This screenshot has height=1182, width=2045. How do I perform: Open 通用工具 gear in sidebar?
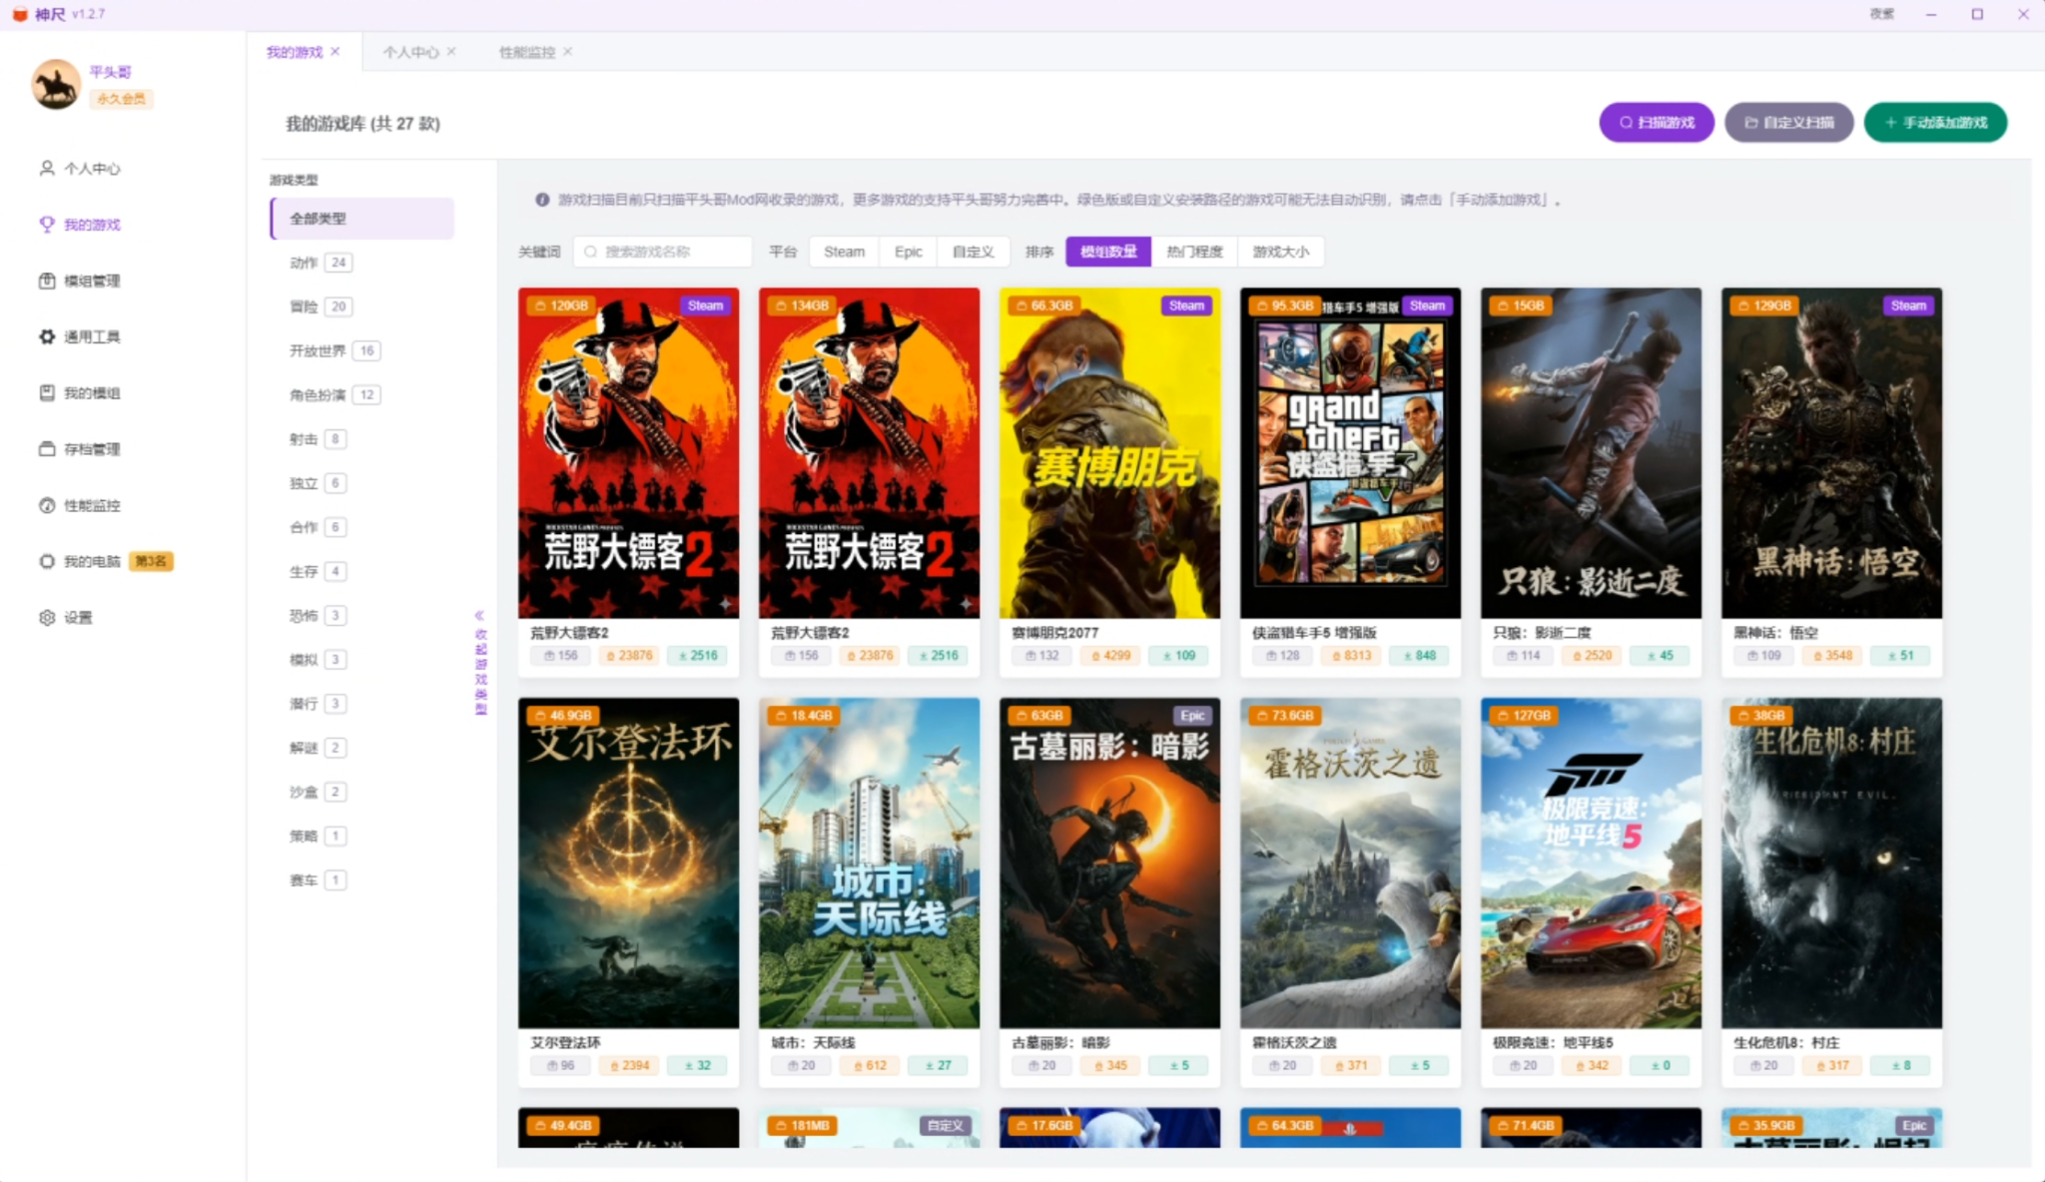coord(80,336)
